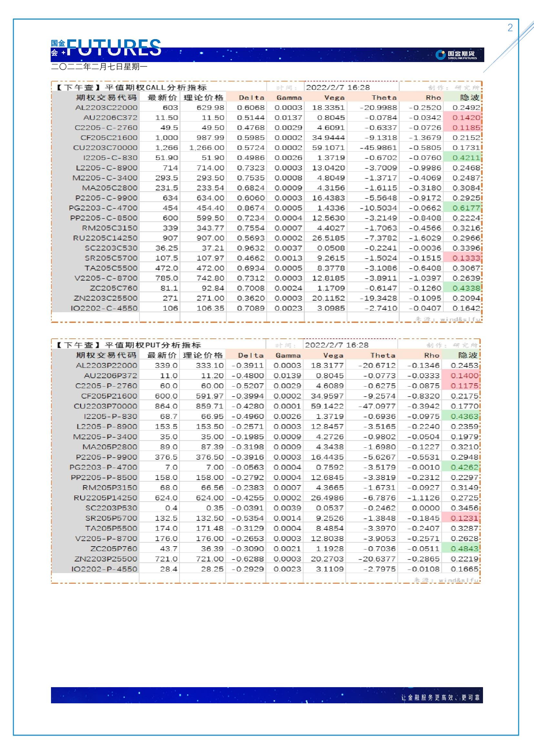Click M2205-P-3400 option code
This screenshot has width=534, height=756.
pos(105,437)
